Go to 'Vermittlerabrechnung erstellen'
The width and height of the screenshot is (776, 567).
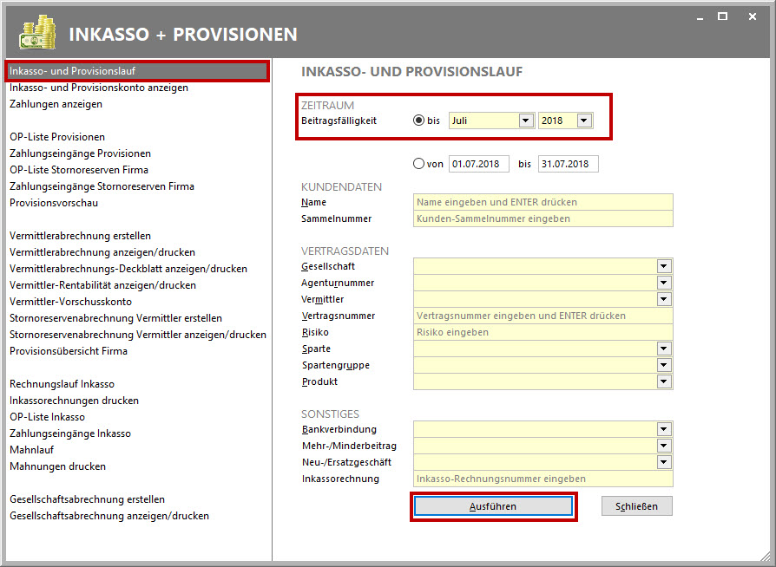tap(80, 236)
